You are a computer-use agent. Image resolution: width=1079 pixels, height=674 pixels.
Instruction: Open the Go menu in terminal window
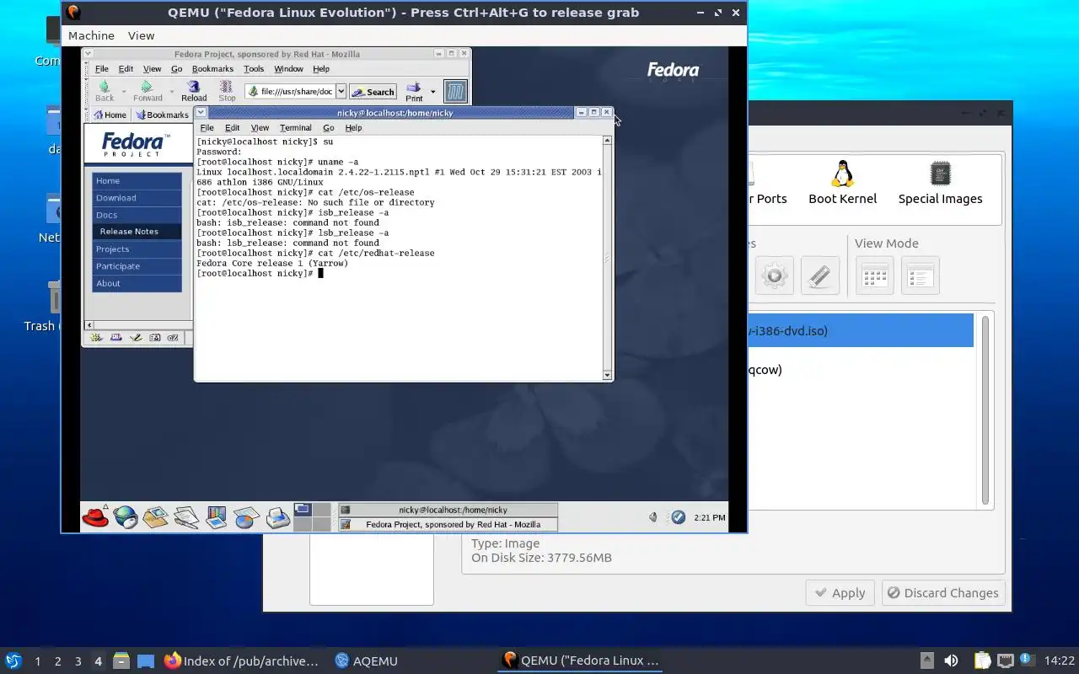(x=329, y=128)
